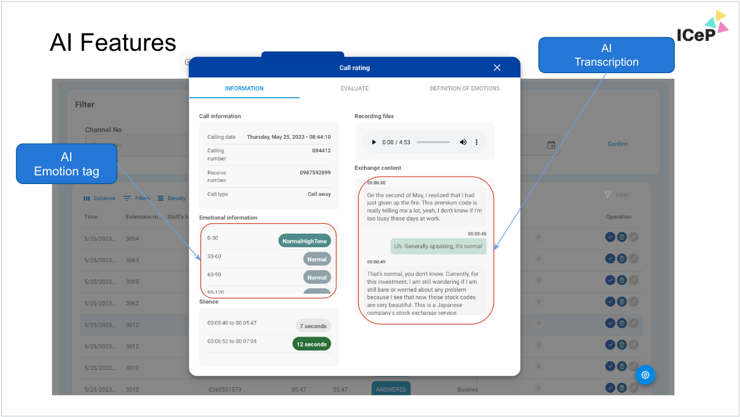This screenshot has height=417, width=740.
Task: Play the call recording audio
Action: [373, 143]
